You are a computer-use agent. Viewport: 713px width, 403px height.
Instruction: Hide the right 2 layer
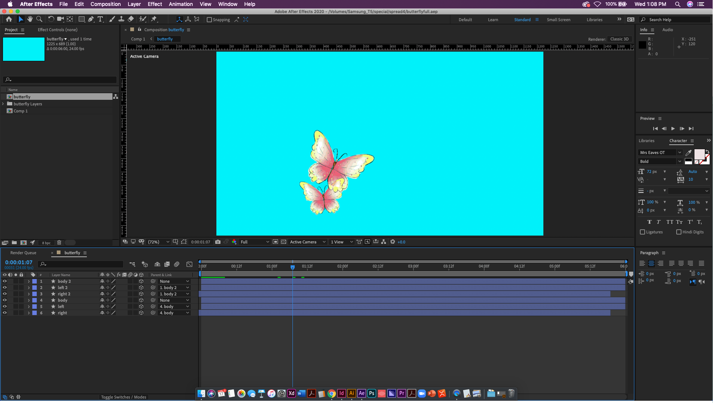5,294
